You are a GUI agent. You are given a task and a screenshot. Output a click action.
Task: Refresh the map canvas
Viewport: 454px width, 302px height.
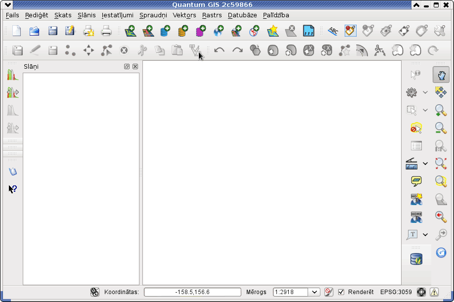(441, 253)
